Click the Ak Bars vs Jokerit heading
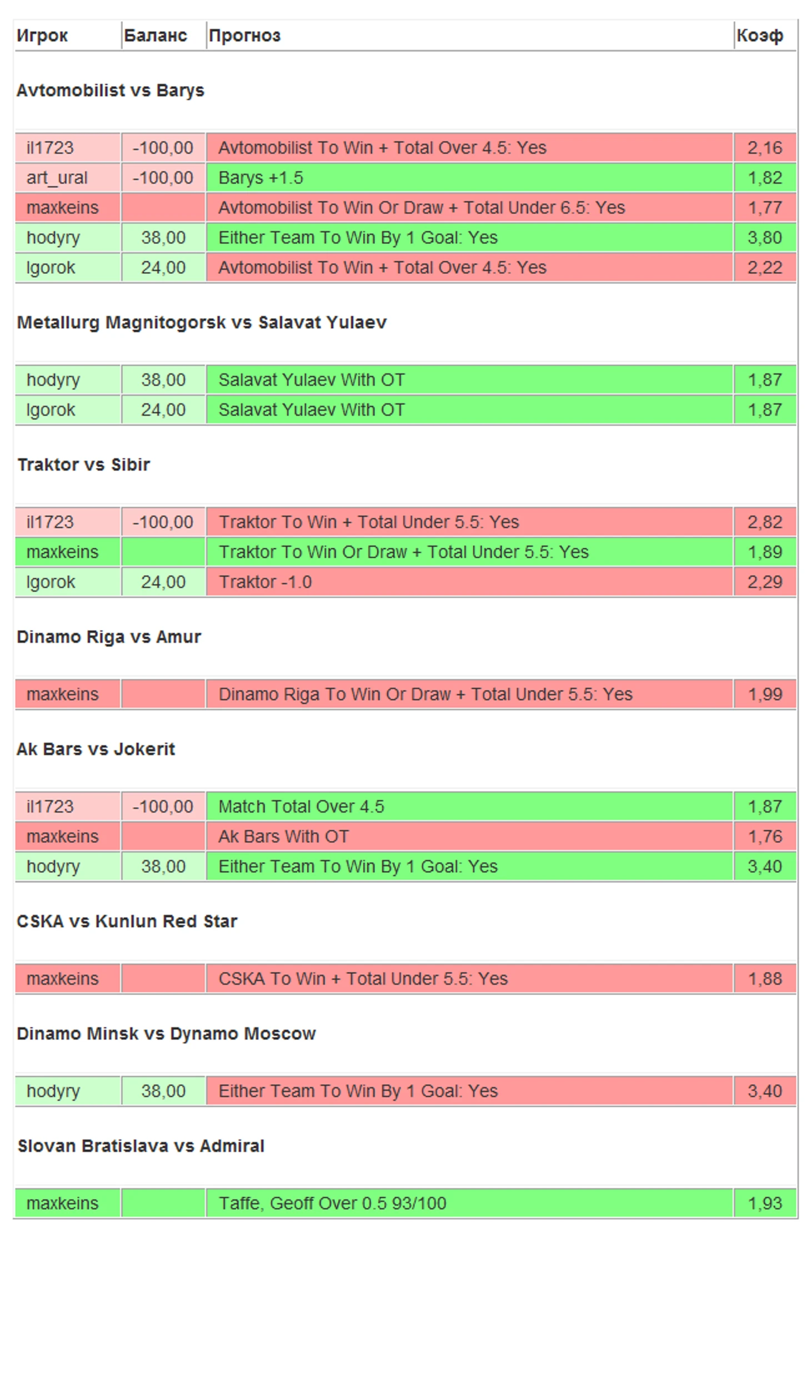Screen dimensions: 811x1391 tap(96, 749)
